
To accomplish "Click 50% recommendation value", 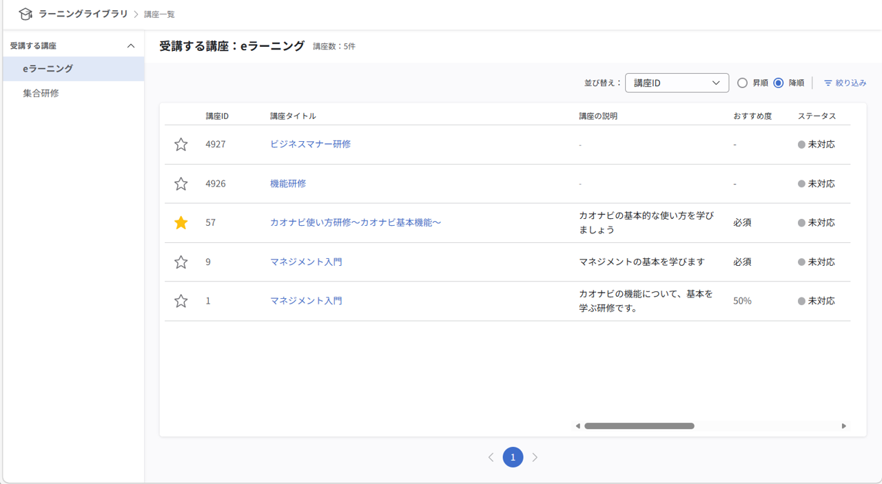I will 742,301.
